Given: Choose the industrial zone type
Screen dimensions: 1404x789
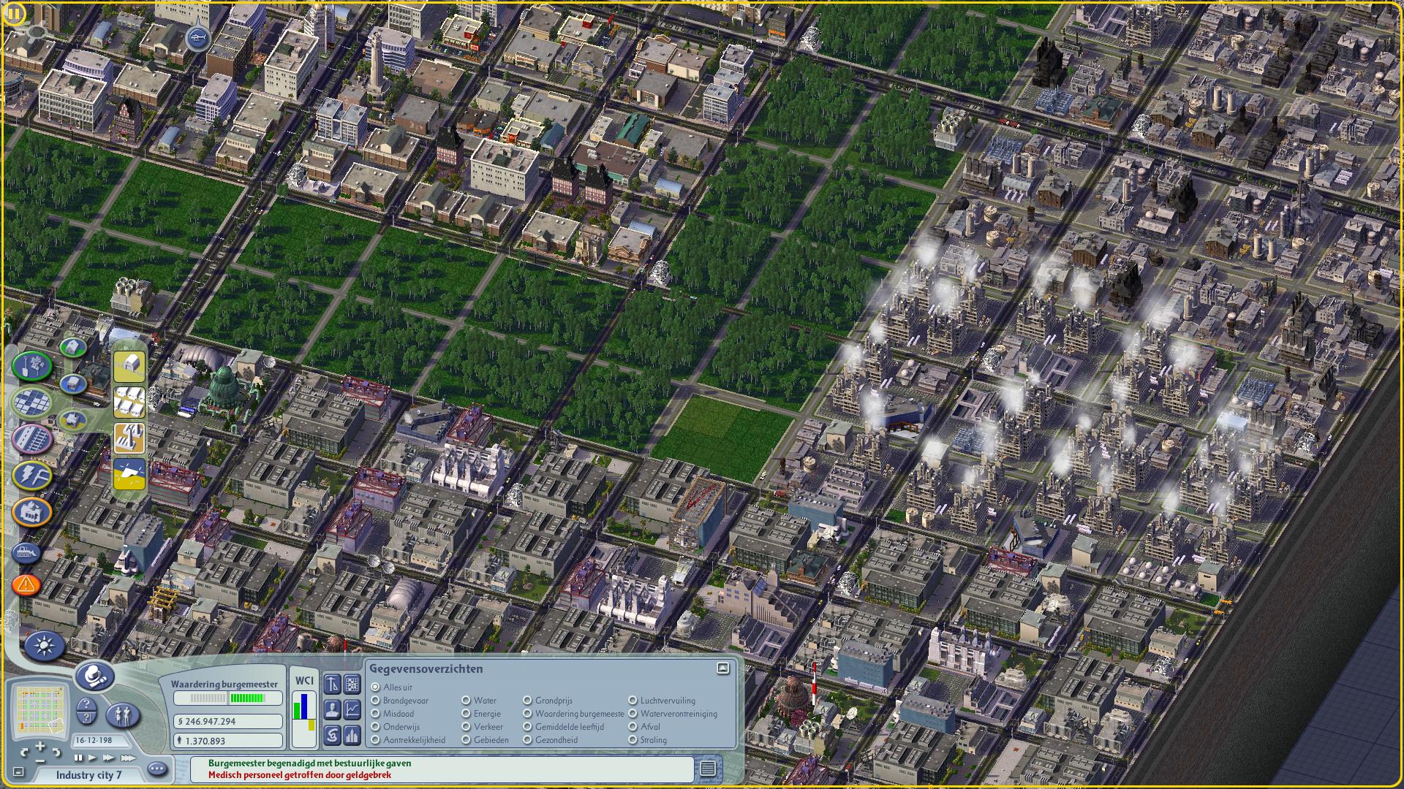Looking at the screenshot, I should 72,419.
